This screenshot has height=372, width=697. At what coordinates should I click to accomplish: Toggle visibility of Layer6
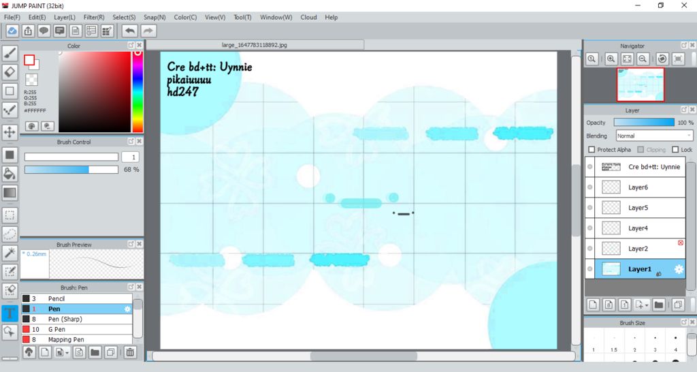click(590, 187)
